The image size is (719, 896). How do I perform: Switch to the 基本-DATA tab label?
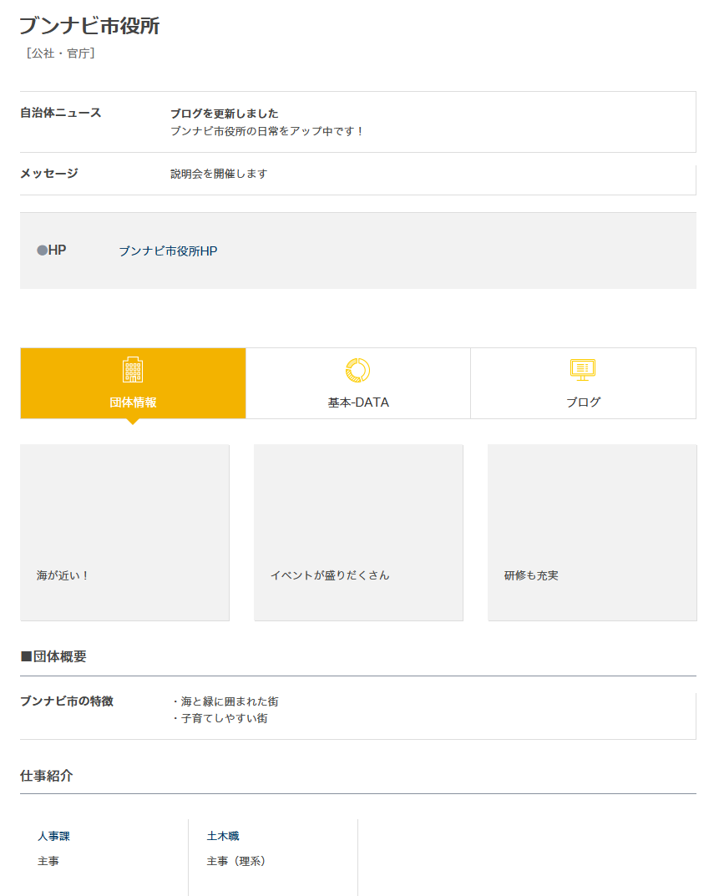[x=358, y=402]
